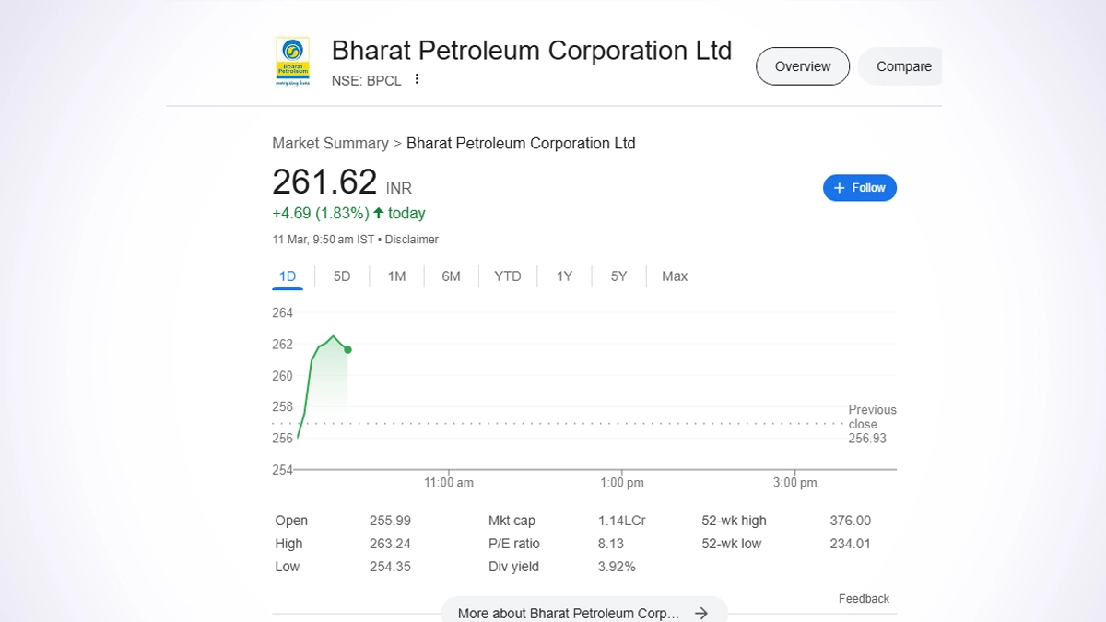The image size is (1106, 622).
Task: Click the arrow in More about button
Action: [701, 613]
